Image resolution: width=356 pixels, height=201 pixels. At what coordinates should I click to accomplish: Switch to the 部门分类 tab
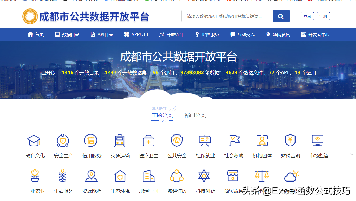[195, 115]
